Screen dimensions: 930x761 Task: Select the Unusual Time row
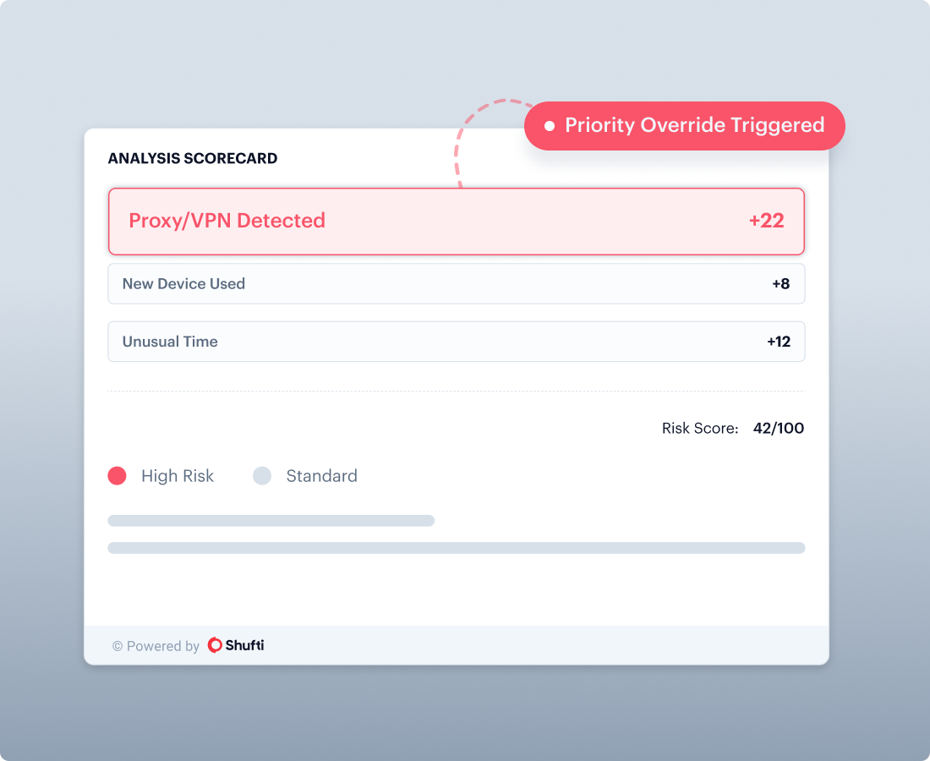pyautogui.click(x=456, y=342)
